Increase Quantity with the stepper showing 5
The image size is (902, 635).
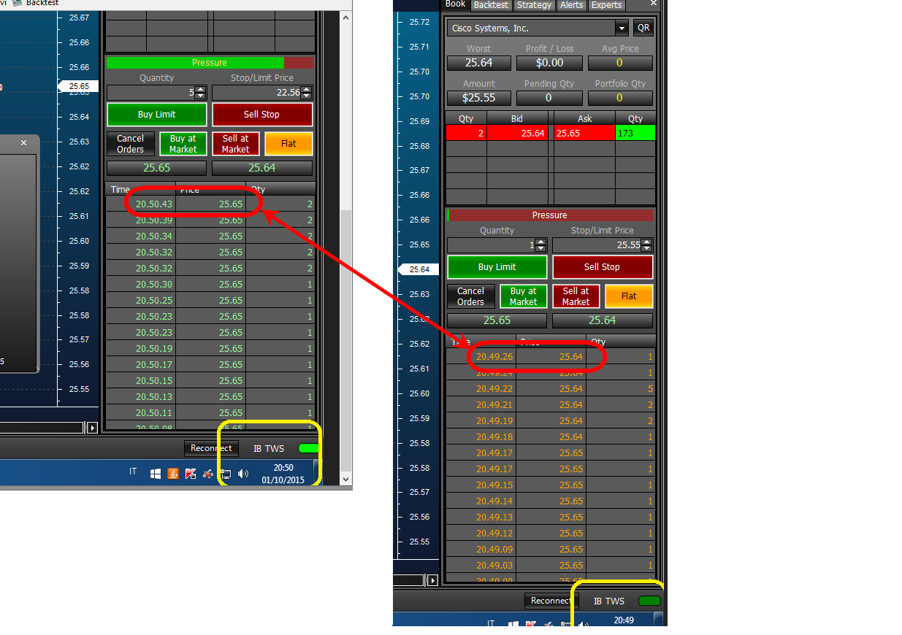pyautogui.click(x=201, y=90)
